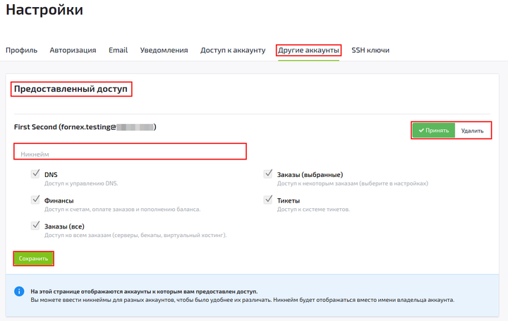This screenshot has width=508, height=321.
Task: Click the DNS label text
Action: click(x=51, y=174)
